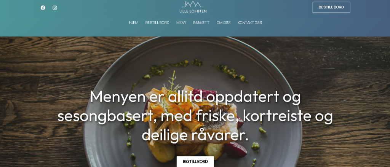Go to the HJEM page
Image resolution: width=390 pixels, height=167 pixels.
click(x=134, y=22)
